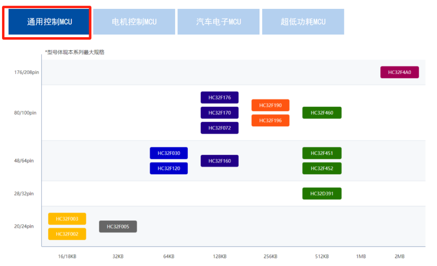Viewport: 437px width, 266px height.
Task: Choose the HC32F452 product
Action: click(322, 168)
